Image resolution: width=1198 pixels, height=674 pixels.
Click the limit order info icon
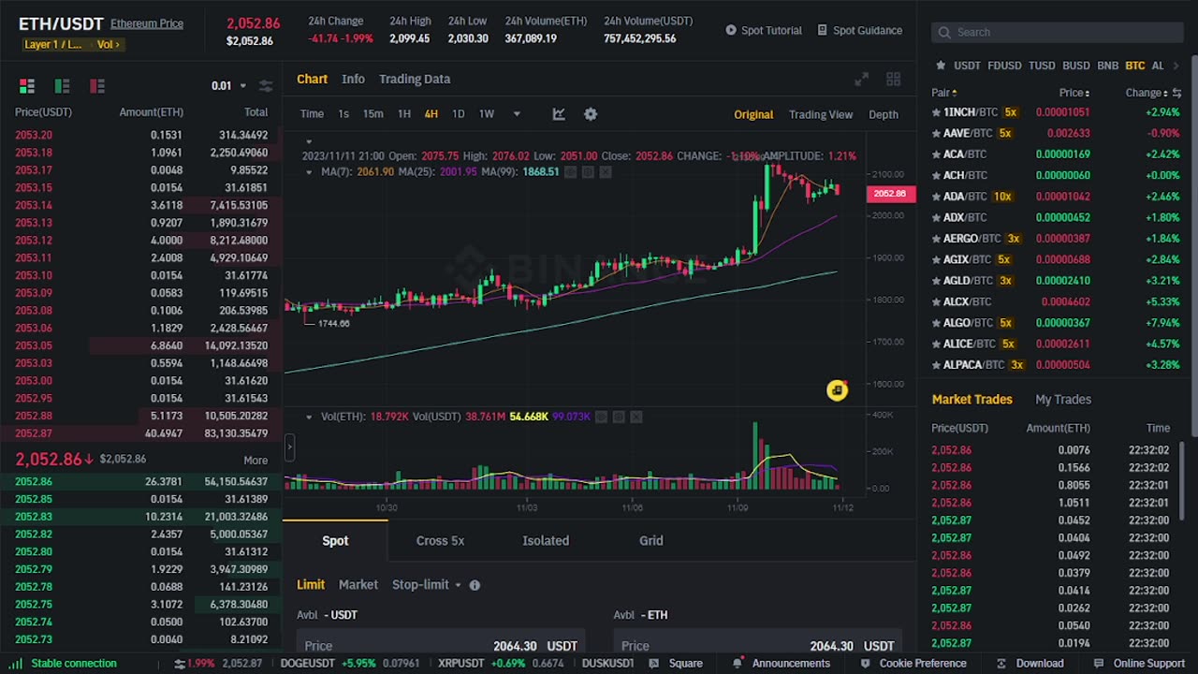click(x=475, y=585)
